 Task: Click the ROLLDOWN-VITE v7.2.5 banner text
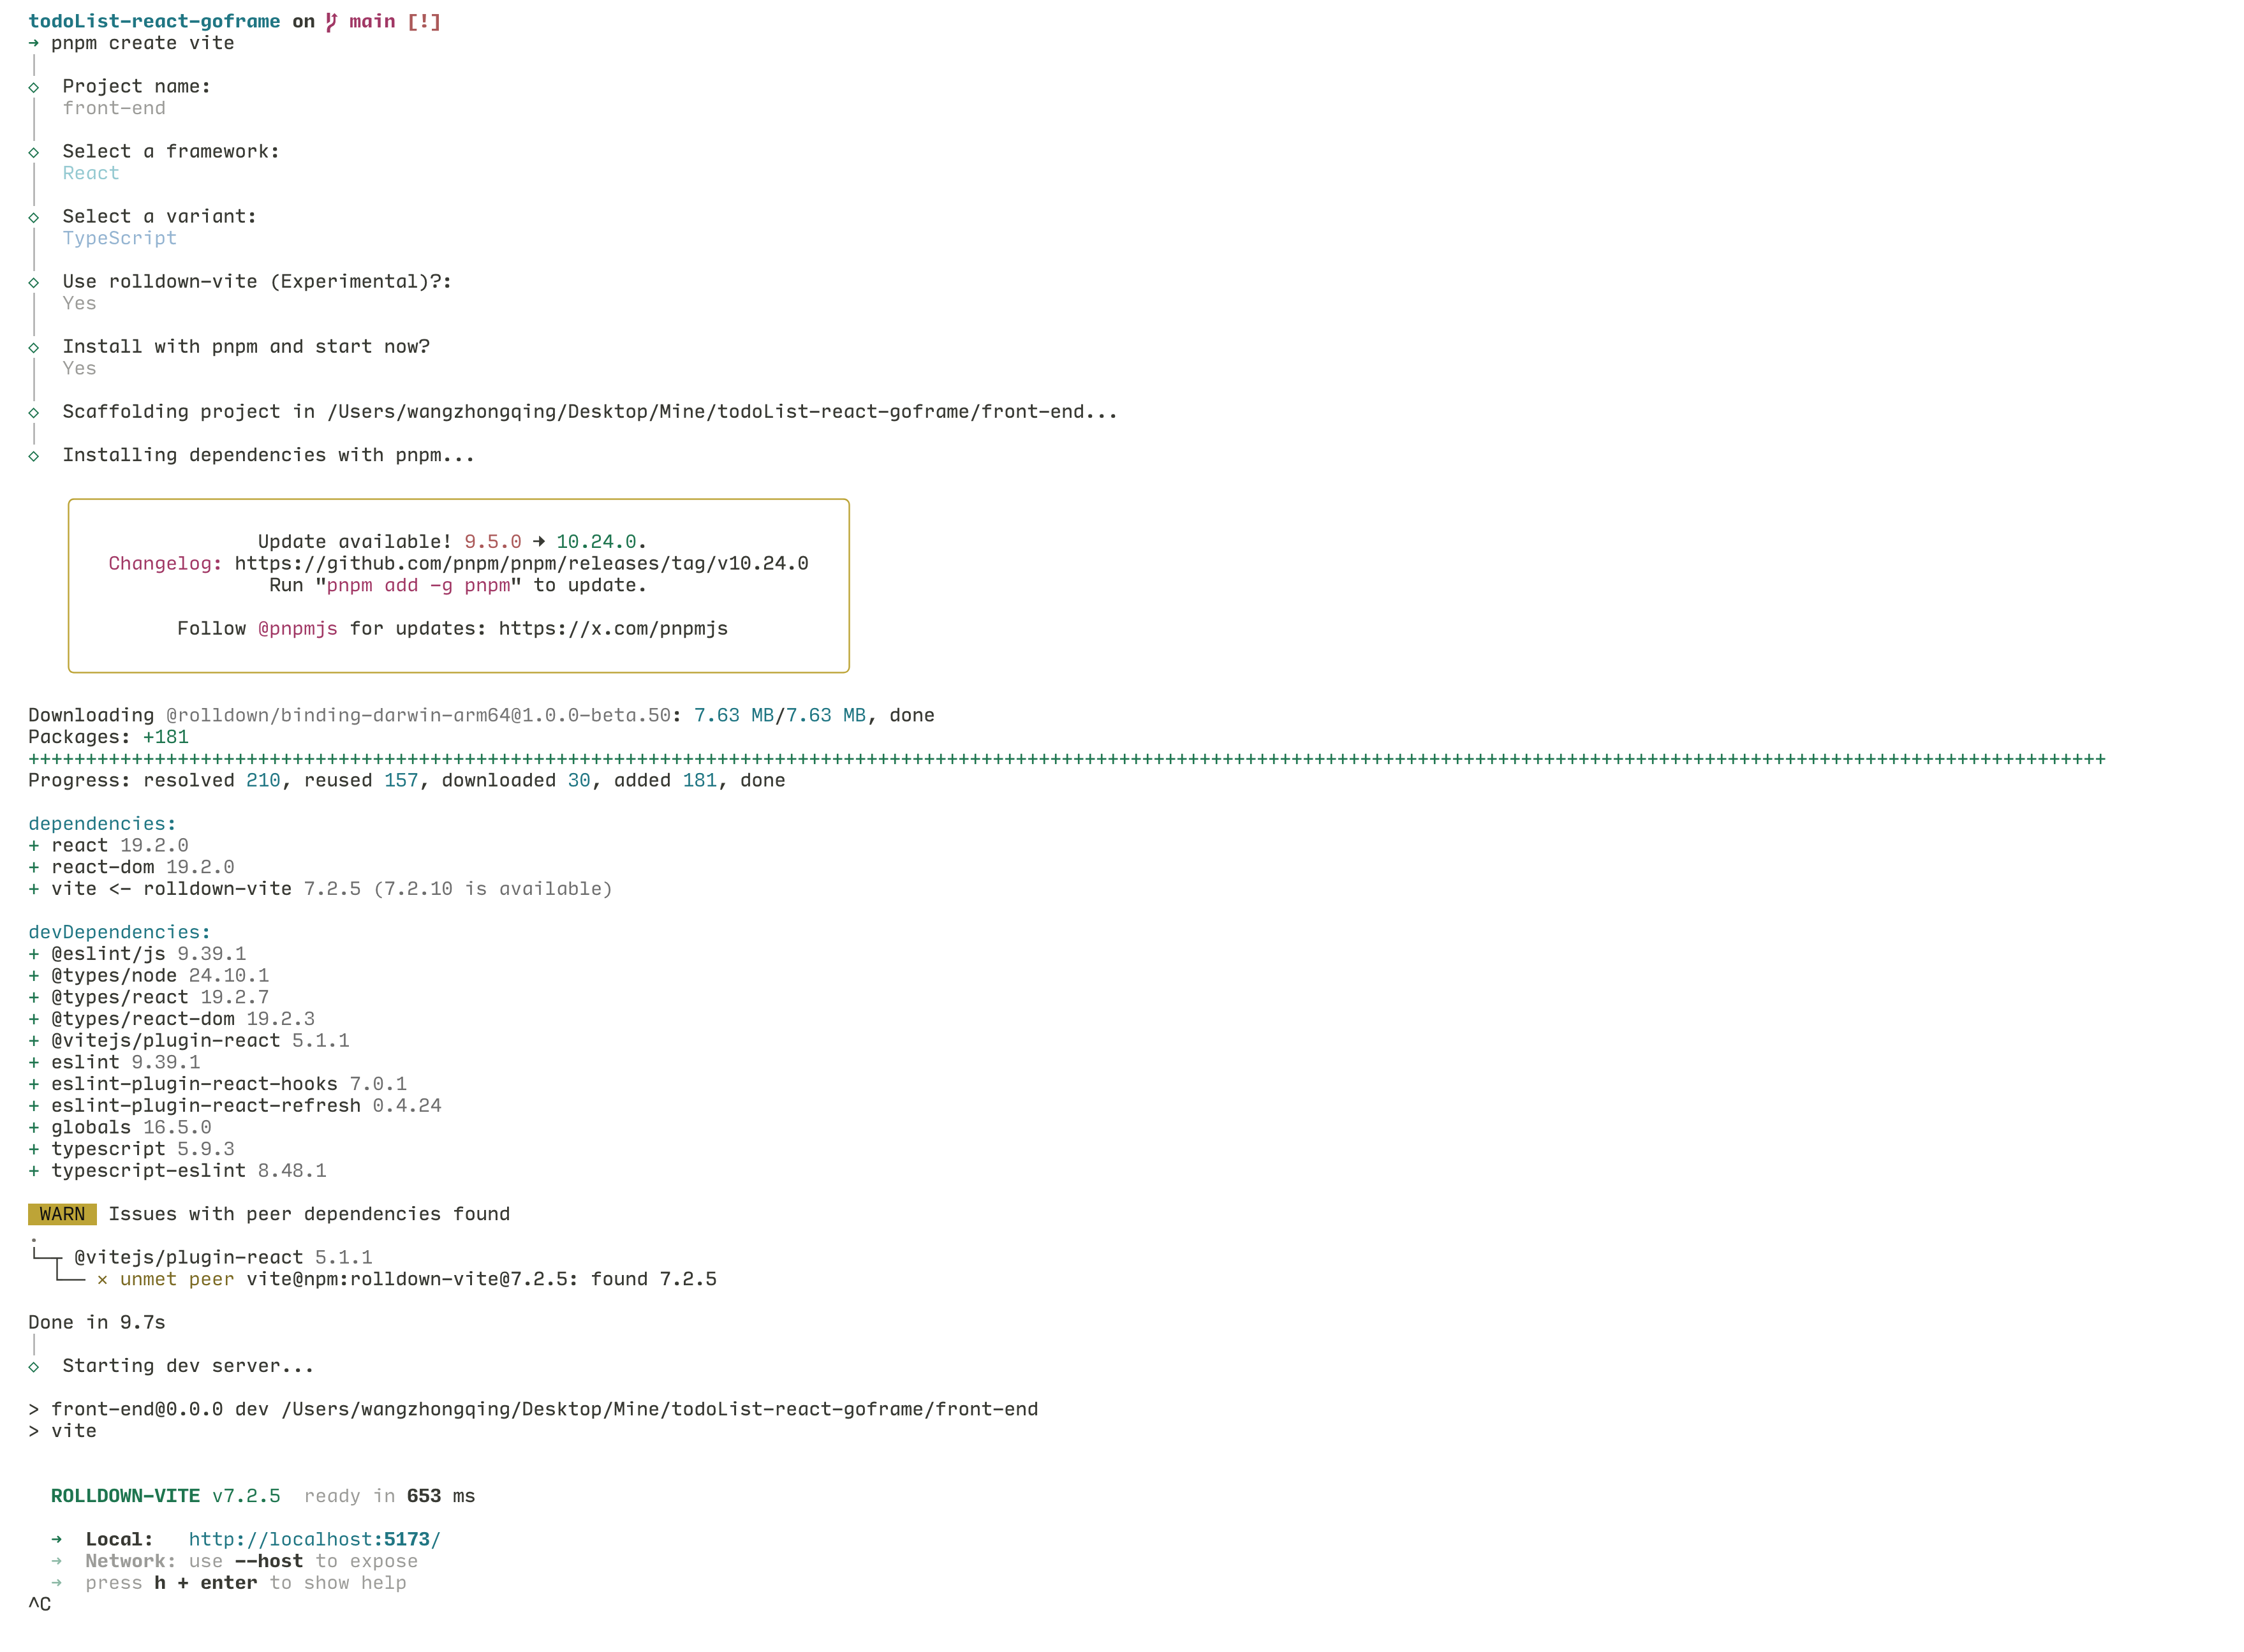166,1497
